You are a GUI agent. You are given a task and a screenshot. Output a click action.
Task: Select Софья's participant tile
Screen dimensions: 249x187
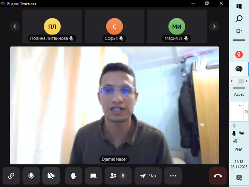point(115,26)
